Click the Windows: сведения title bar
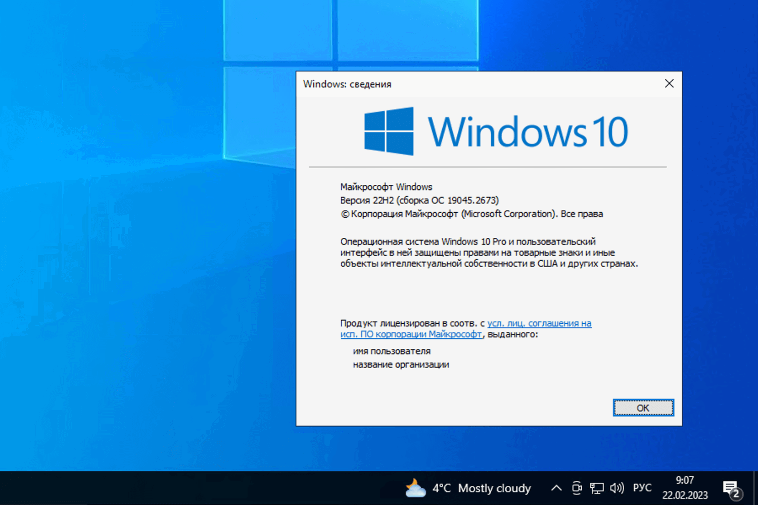 click(347, 84)
